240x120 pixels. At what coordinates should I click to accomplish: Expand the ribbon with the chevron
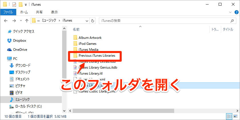[x=230, y=12]
